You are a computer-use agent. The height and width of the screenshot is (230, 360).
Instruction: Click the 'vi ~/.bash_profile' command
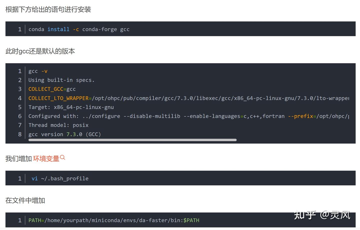[x=60, y=179]
